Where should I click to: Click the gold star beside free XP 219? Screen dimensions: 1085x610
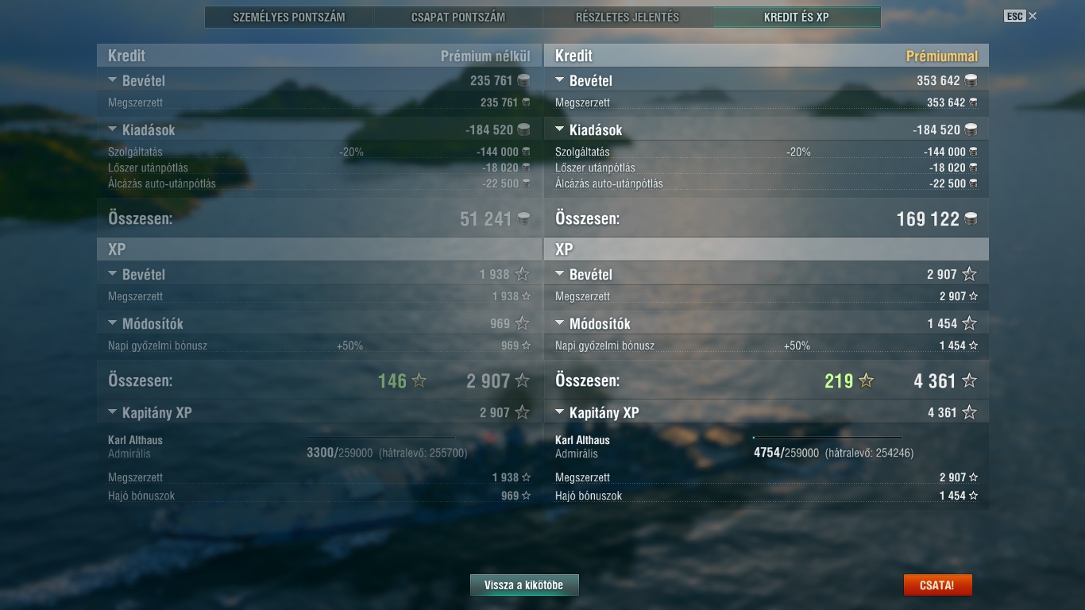click(866, 380)
